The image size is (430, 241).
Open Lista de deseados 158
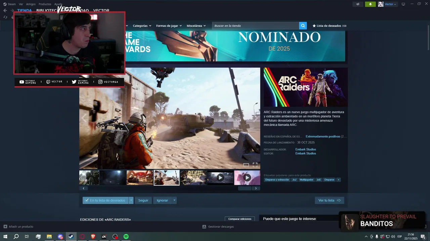[x=330, y=26]
